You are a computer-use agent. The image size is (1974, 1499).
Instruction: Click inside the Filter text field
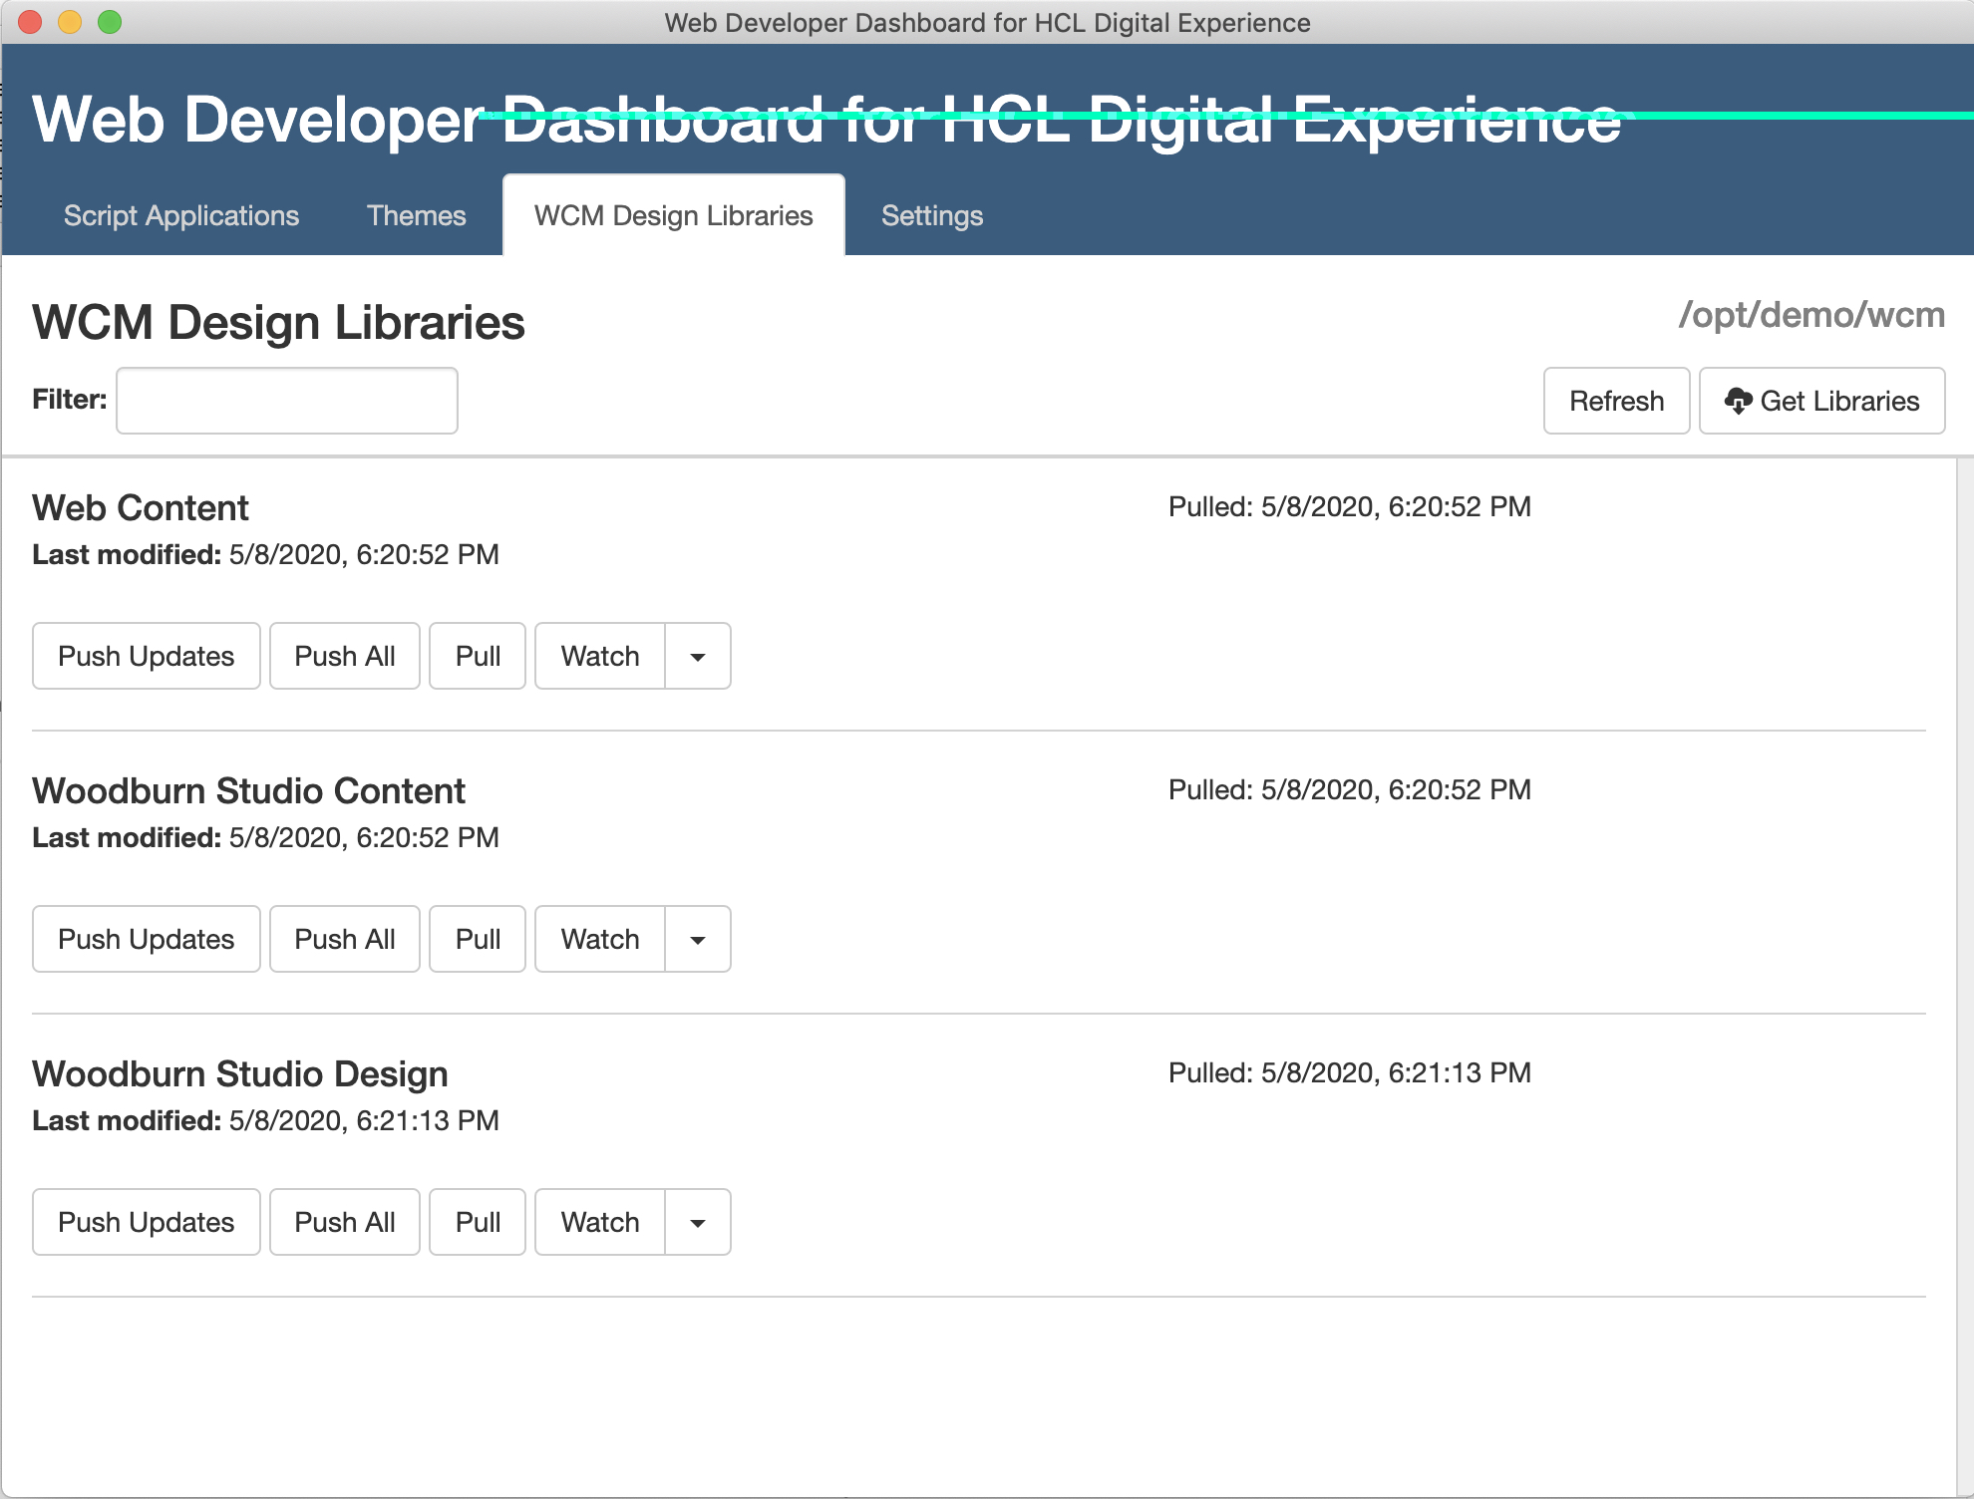(287, 401)
